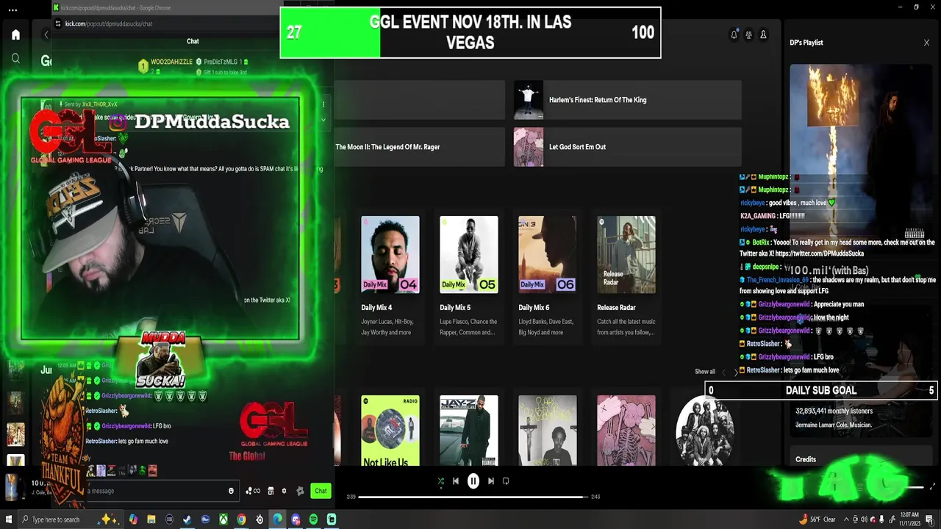Open Steam from the taskbar
This screenshot has width=941, height=529.
[187, 519]
